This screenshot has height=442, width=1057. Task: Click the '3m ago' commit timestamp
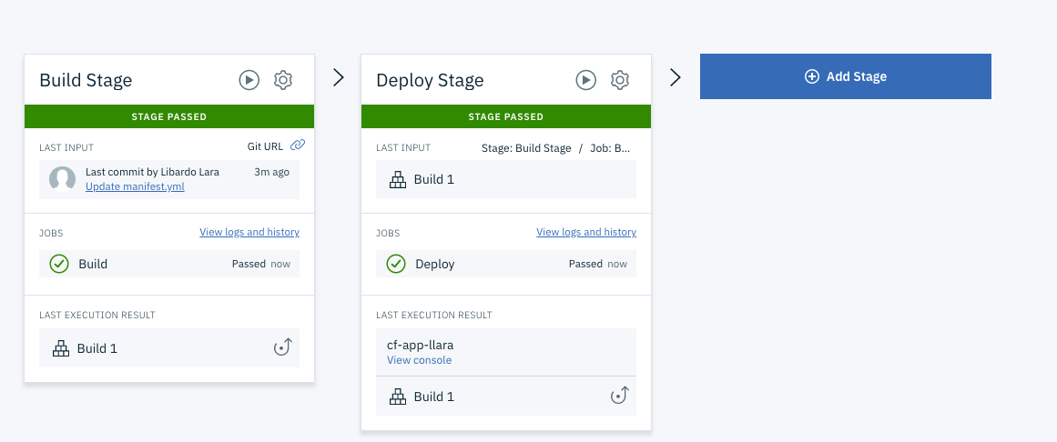(x=271, y=172)
